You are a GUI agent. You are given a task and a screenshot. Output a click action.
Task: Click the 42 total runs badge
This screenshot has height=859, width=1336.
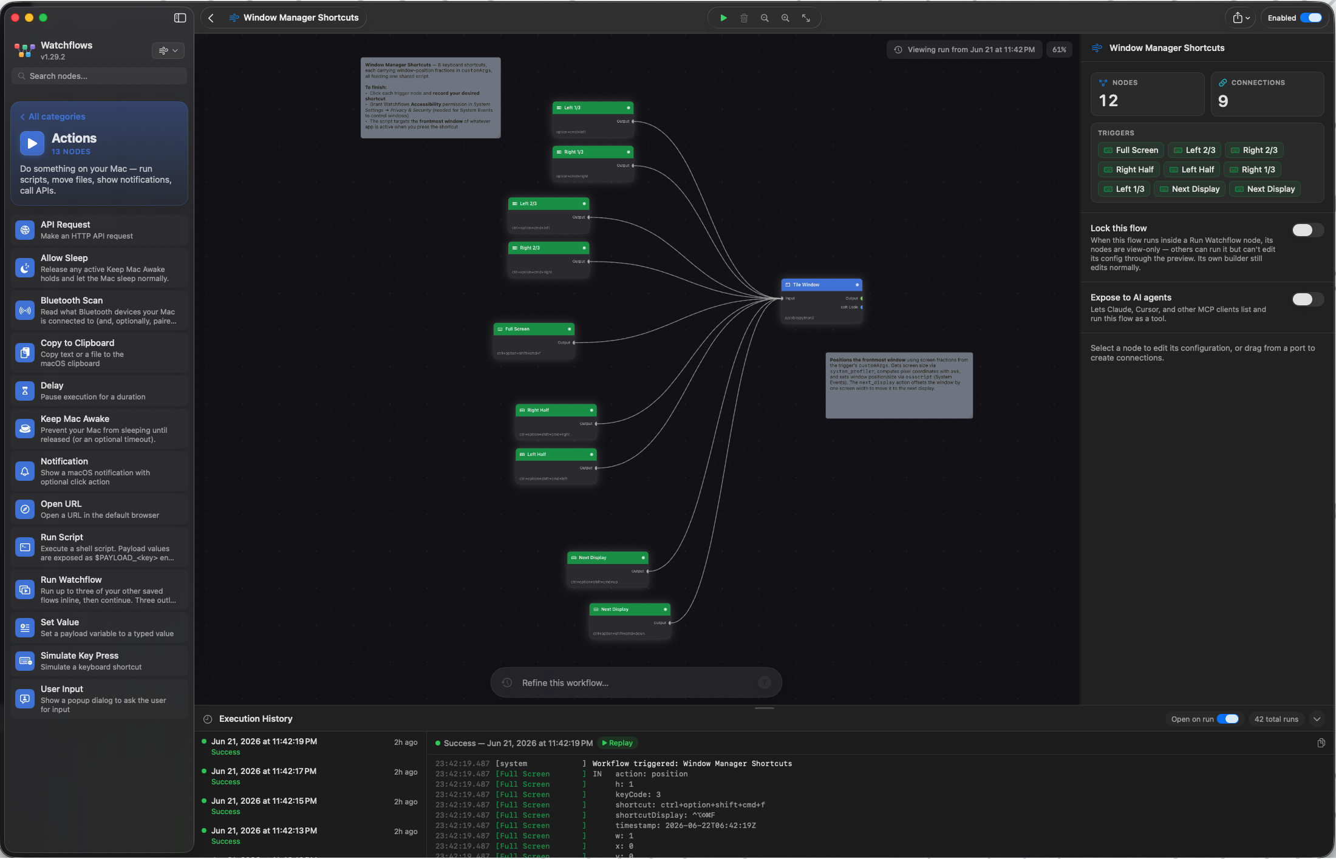coord(1276,719)
